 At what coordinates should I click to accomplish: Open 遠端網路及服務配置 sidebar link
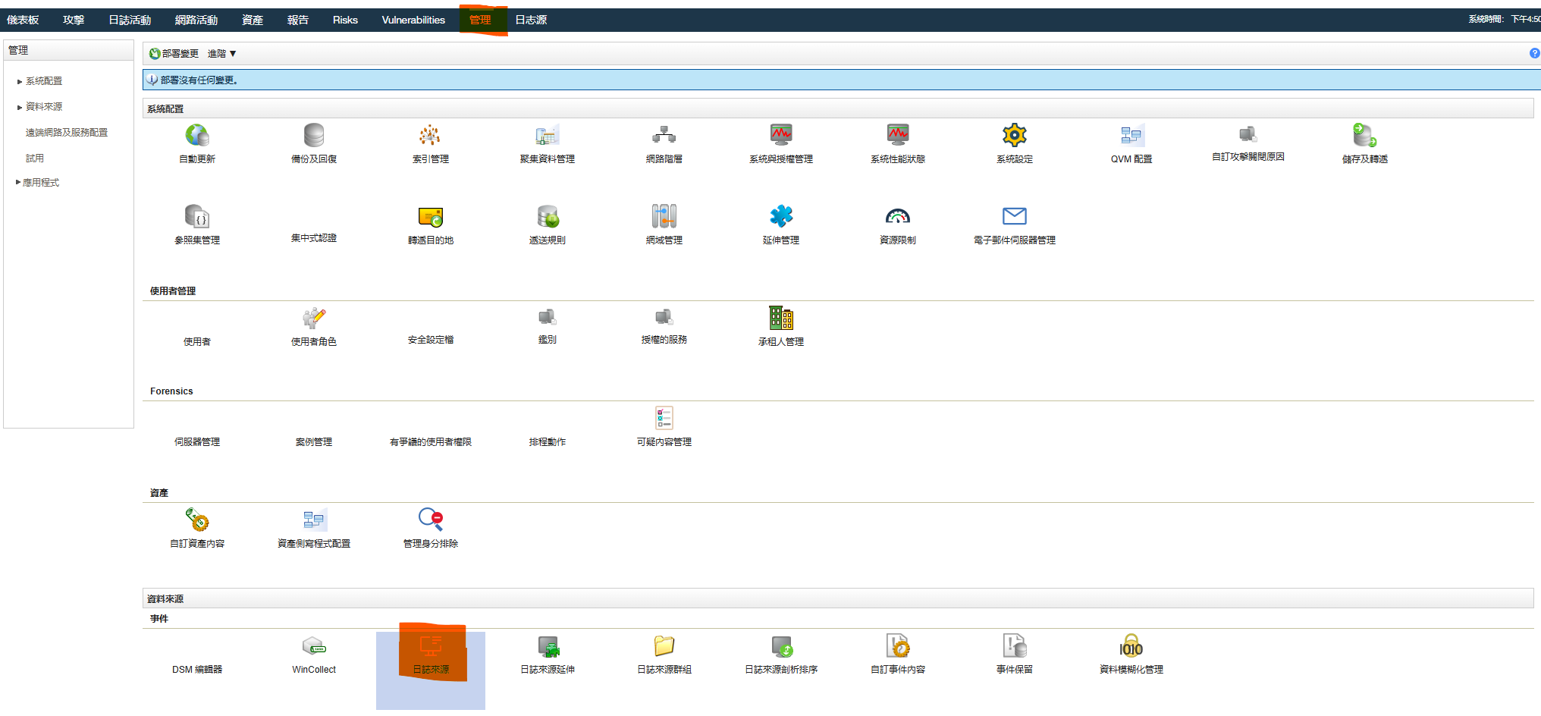pos(67,133)
